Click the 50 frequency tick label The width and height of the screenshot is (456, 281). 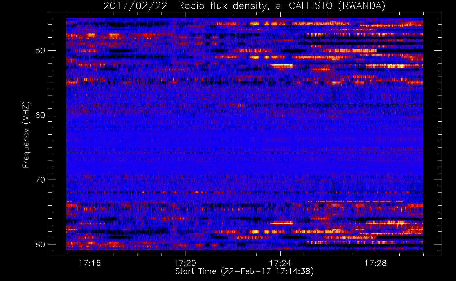point(40,51)
